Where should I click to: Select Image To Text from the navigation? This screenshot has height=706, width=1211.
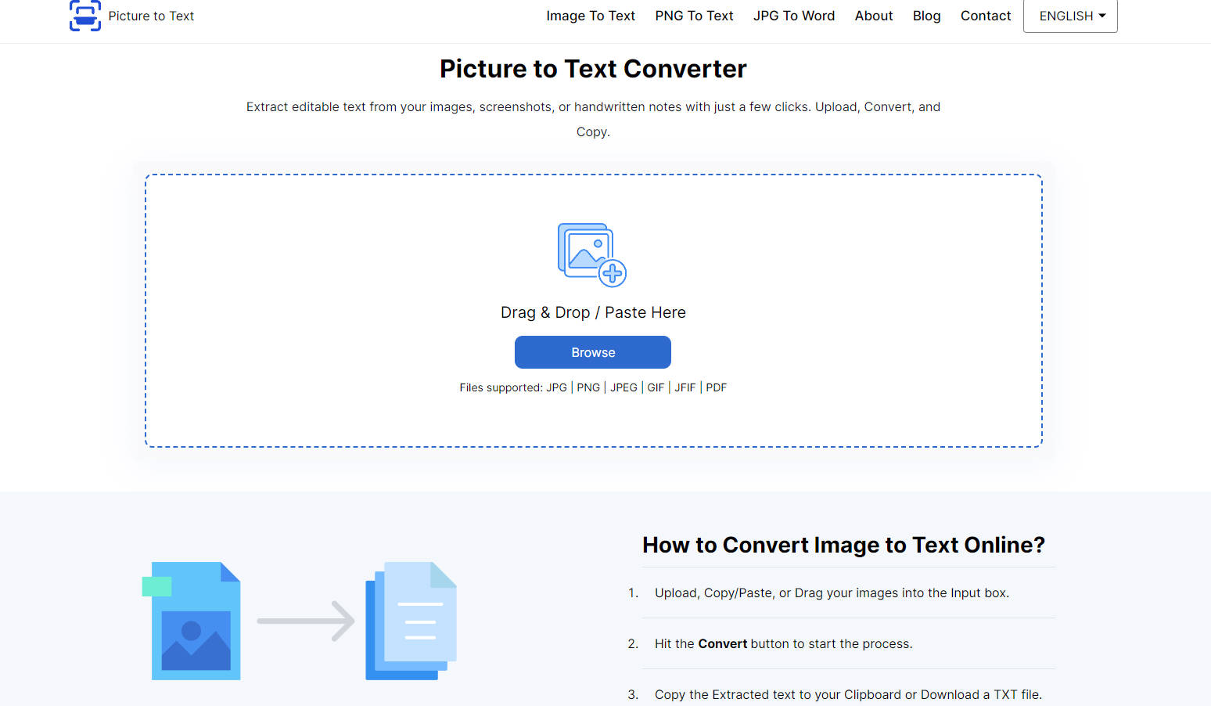coord(591,16)
